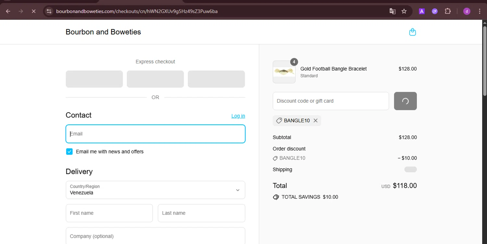Open the site information icon in the address bar
The width and height of the screenshot is (487, 244).
click(x=49, y=11)
